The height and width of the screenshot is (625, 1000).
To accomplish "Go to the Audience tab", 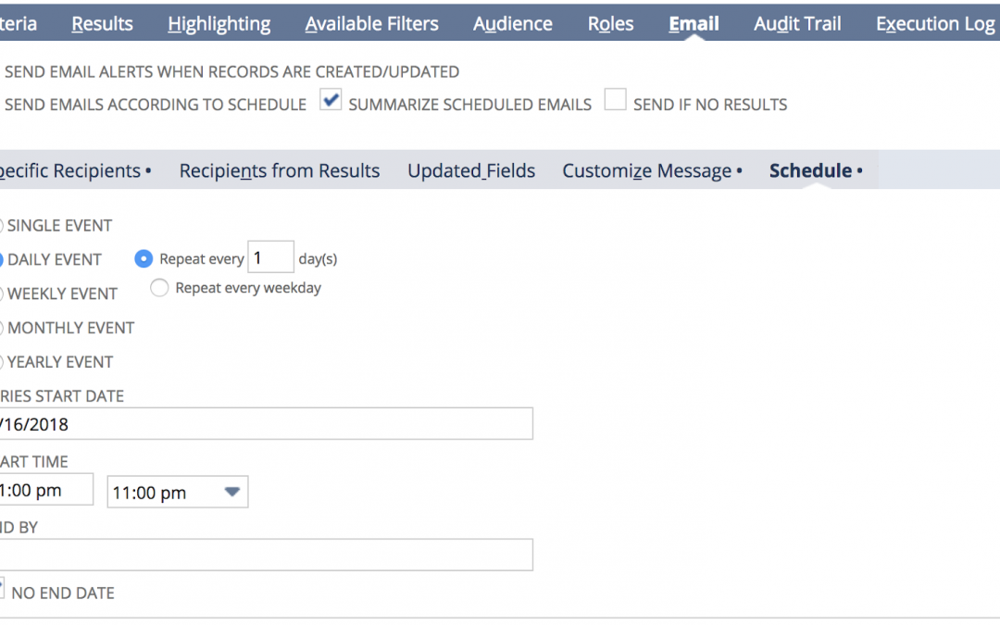I will tap(513, 23).
